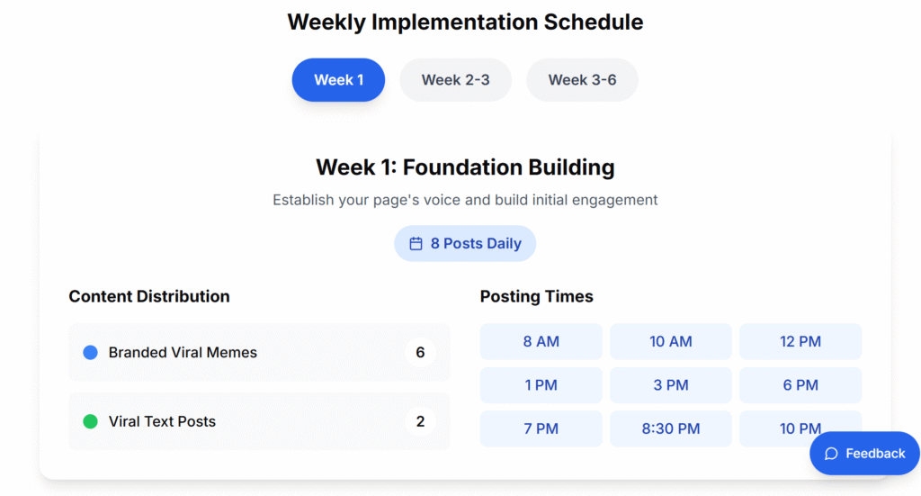Screen dimensions: 921x496
Task: Switch to the Week 2-3 tab
Action: point(455,80)
